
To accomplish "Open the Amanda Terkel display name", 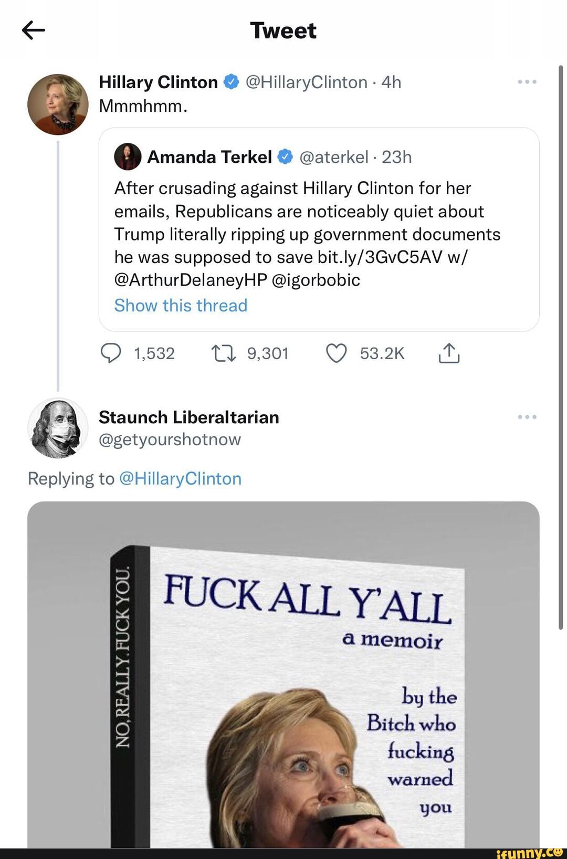I will click(209, 157).
